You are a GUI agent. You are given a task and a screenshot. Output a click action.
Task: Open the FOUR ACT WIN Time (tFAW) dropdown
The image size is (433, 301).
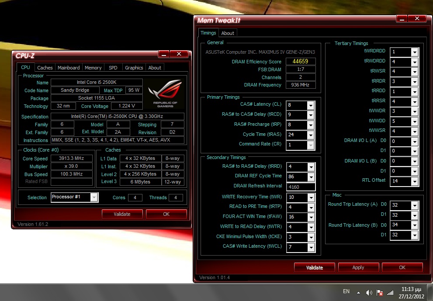coord(311,217)
